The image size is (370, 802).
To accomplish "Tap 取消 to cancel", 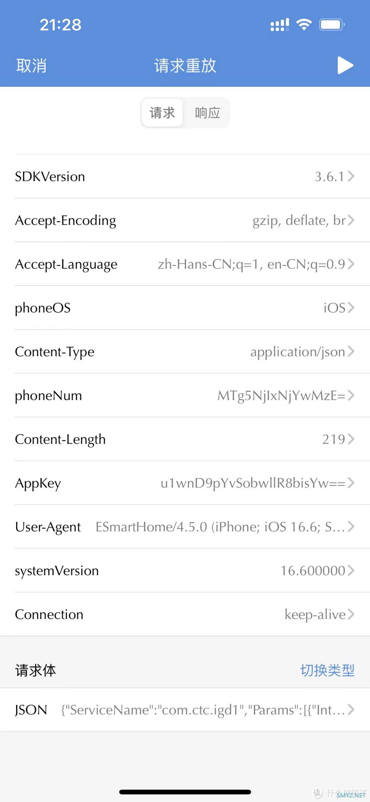I will (x=31, y=65).
